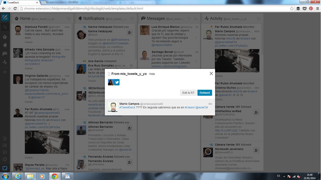Open Activity column options slider icon
This screenshot has height=180, width=321.
pos(259,19)
